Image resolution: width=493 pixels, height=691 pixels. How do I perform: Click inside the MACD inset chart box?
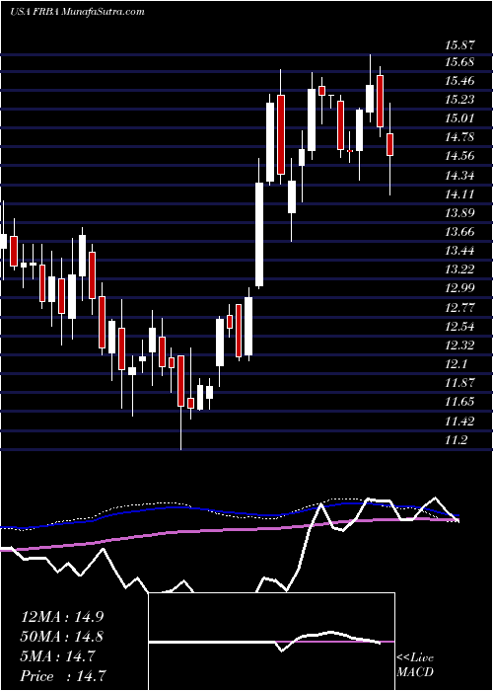pos(271,642)
